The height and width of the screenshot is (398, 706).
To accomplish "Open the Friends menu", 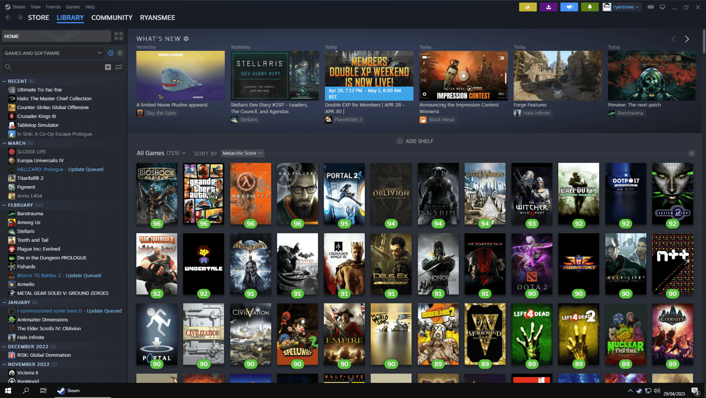I will [x=53, y=7].
